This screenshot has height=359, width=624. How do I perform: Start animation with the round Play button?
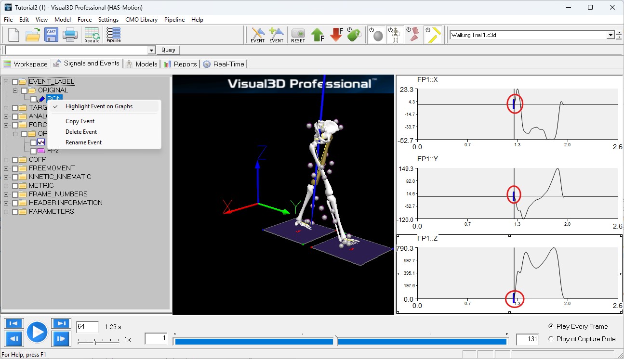point(37,332)
